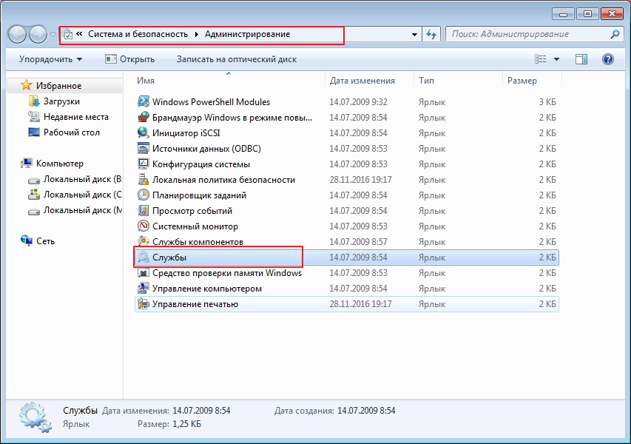This screenshot has height=444, width=631.
Task: Sort by the Тип column header
Action: coord(426,81)
